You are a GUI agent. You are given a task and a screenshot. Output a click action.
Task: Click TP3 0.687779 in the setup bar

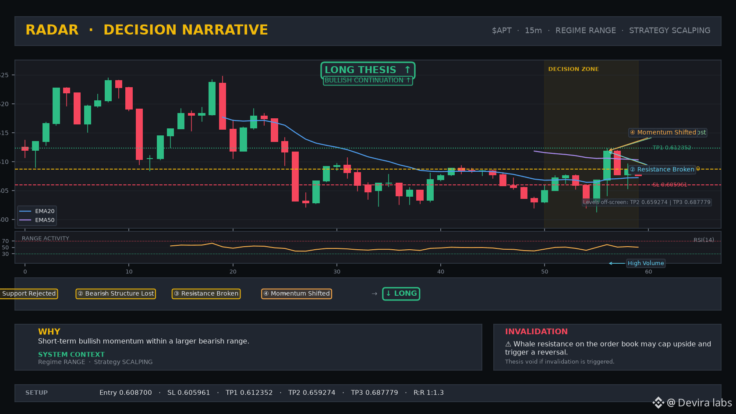[x=375, y=393]
